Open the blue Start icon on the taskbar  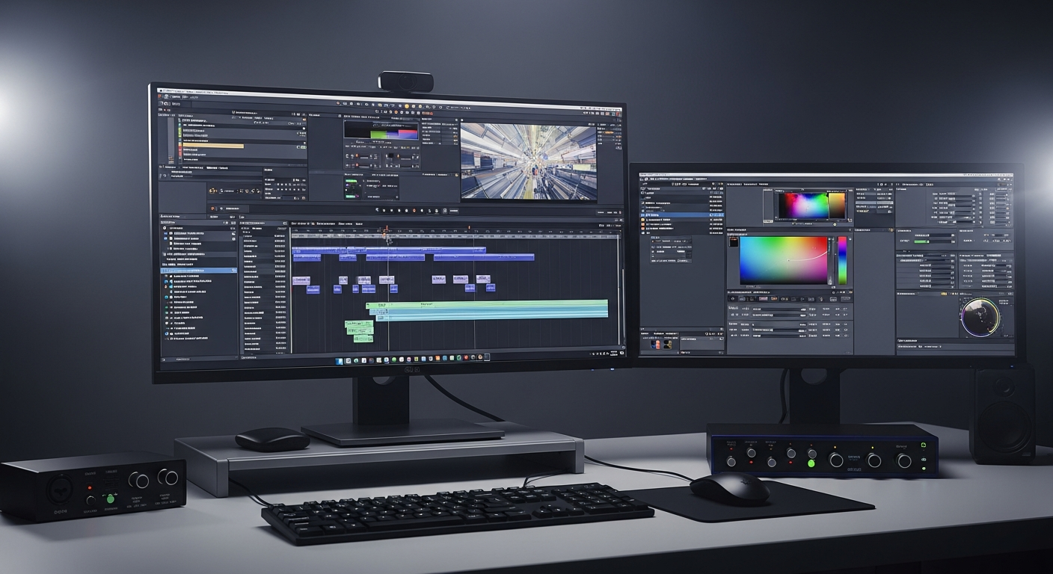339,361
